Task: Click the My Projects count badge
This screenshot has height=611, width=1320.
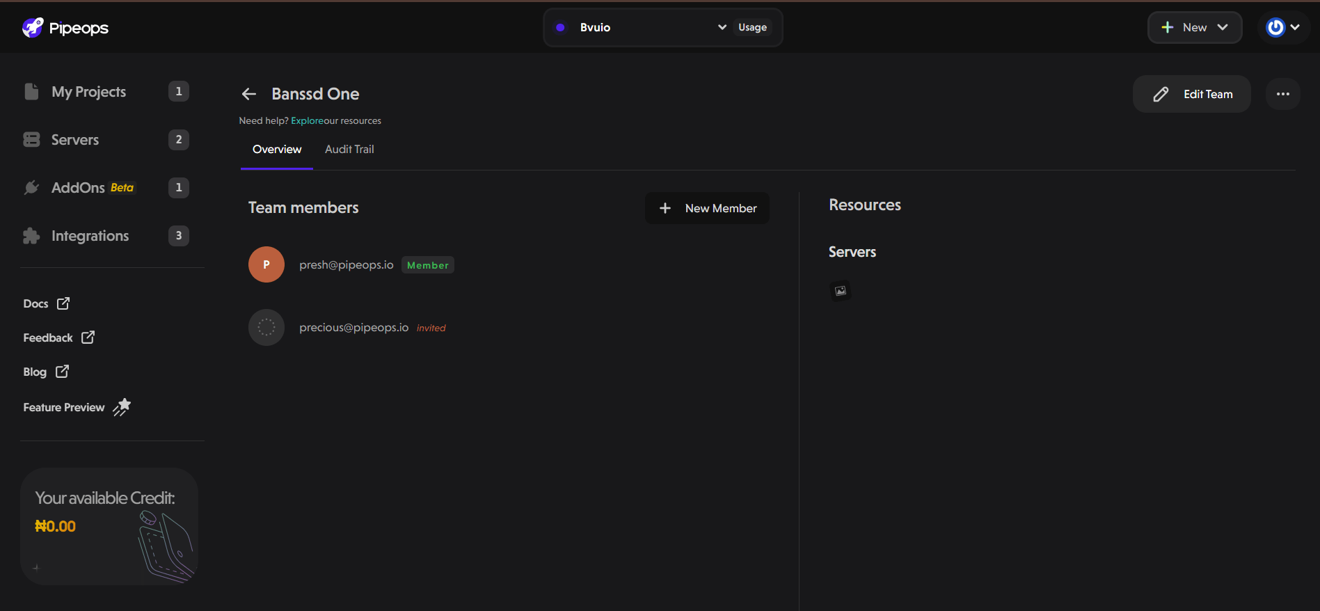Action: click(x=179, y=91)
